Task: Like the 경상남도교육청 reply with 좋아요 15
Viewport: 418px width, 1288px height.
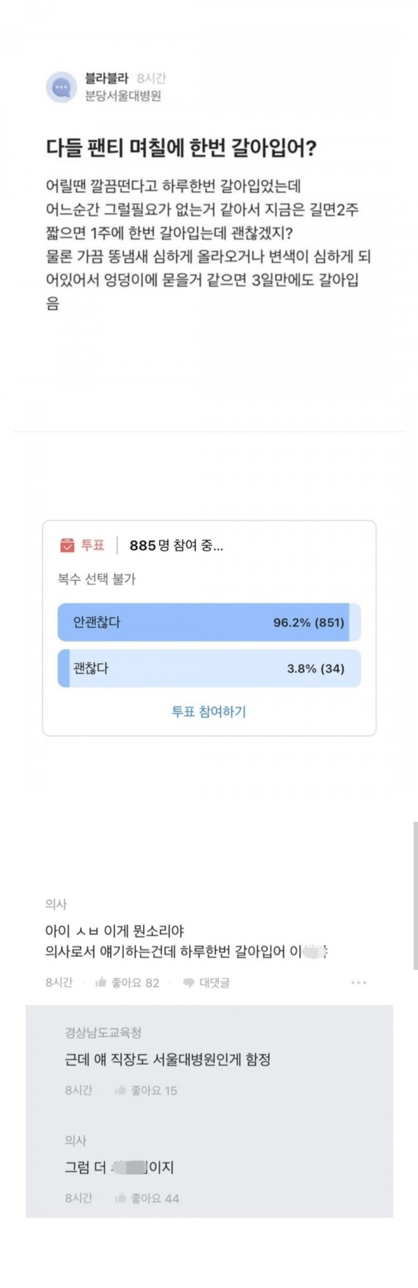Action: click(x=120, y=1091)
